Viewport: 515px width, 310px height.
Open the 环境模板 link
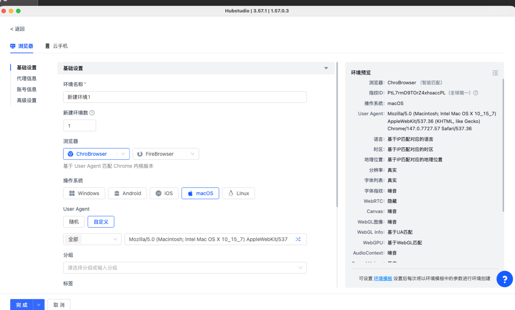click(383, 278)
